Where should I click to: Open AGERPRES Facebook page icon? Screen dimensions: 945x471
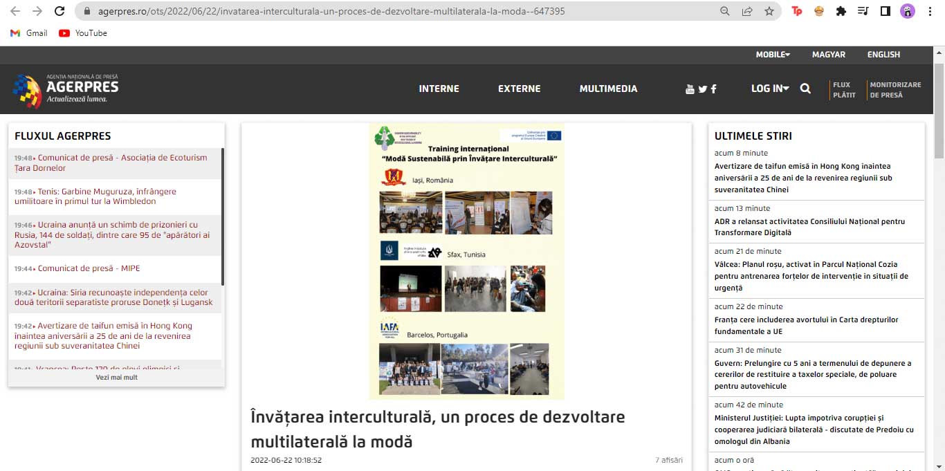click(713, 89)
